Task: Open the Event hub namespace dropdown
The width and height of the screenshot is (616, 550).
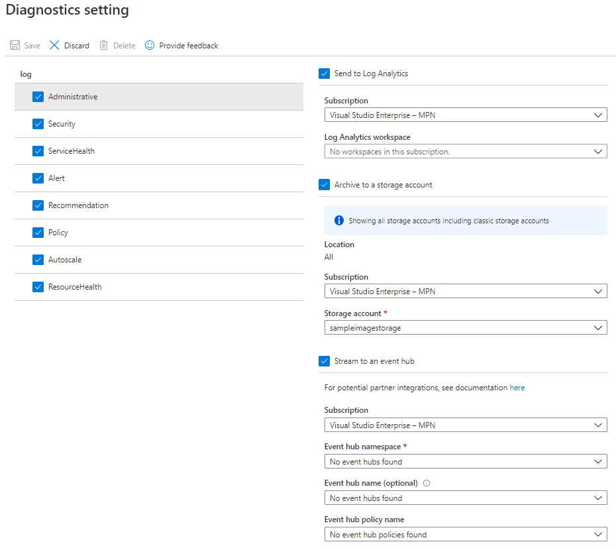Action: (465, 462)
